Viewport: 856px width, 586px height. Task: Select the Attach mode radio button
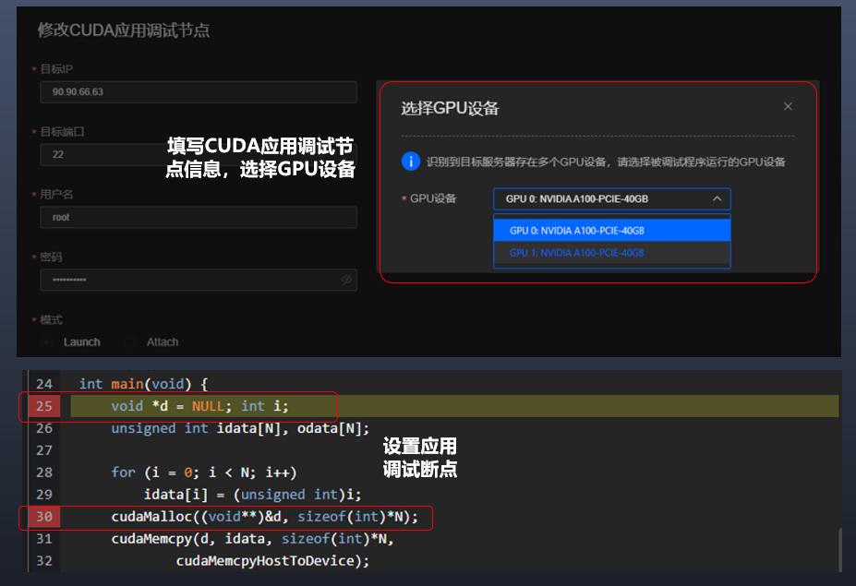(x=130, y=341)
